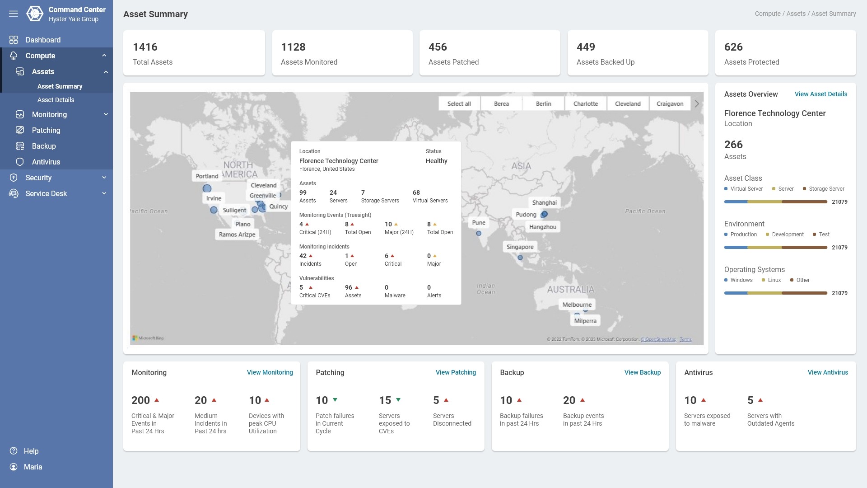867x488 pixels.
Task: Click the Maria user profile icon
Action: (14, 467)
